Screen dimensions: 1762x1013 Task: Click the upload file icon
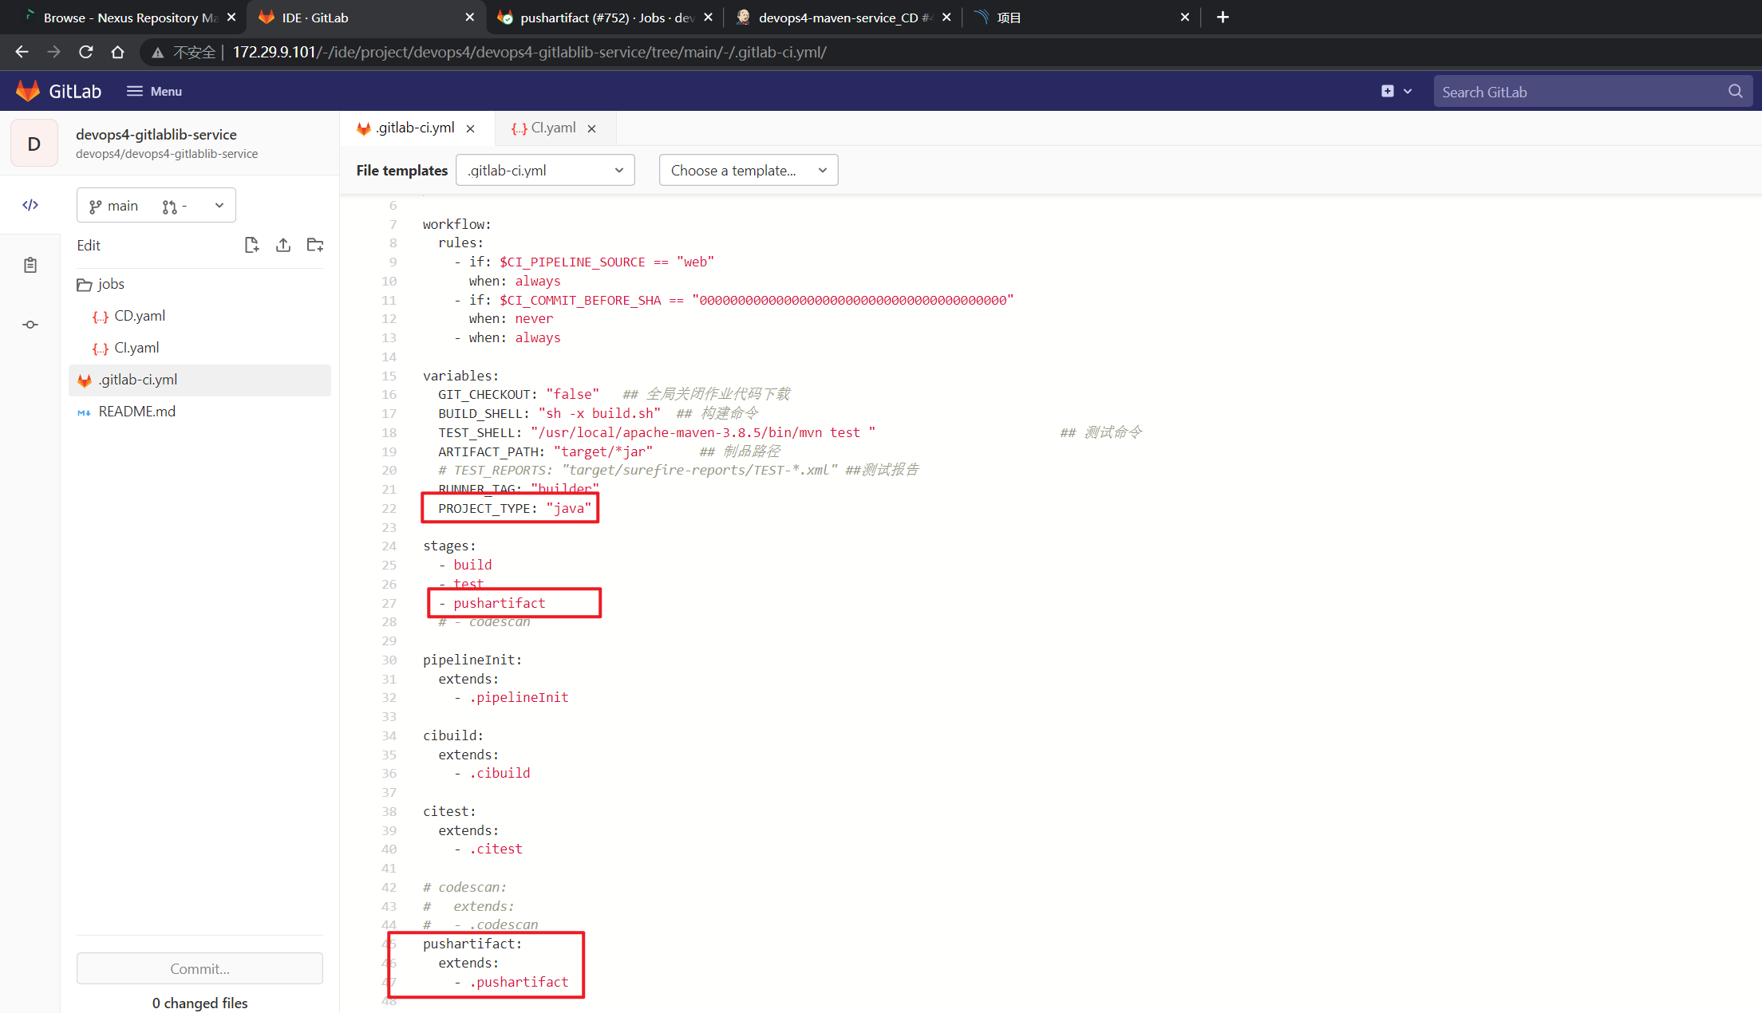283,245
